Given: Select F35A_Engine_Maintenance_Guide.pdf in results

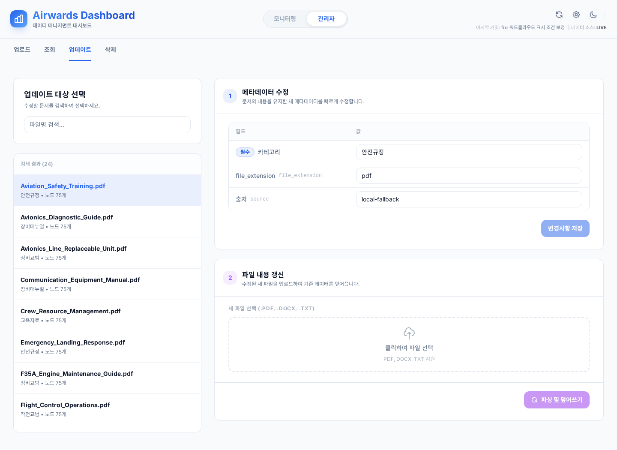Looking at the screenshot, I should (x=107, y=378).
